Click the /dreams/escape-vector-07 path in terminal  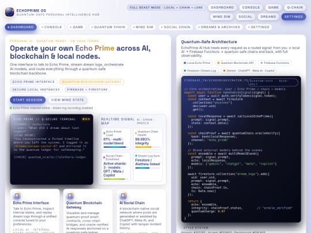(35, 146)
